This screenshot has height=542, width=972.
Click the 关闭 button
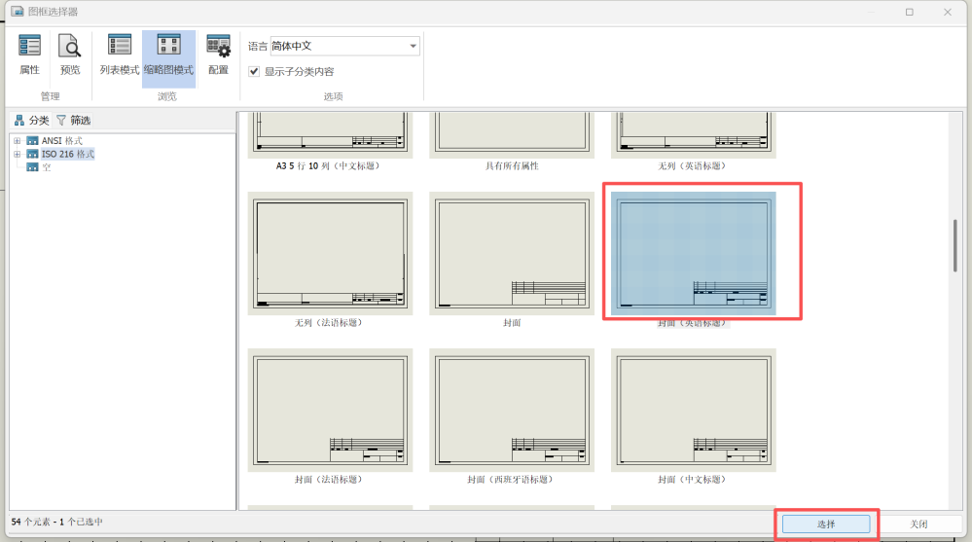pyautogui.click(x=918, y=524)
